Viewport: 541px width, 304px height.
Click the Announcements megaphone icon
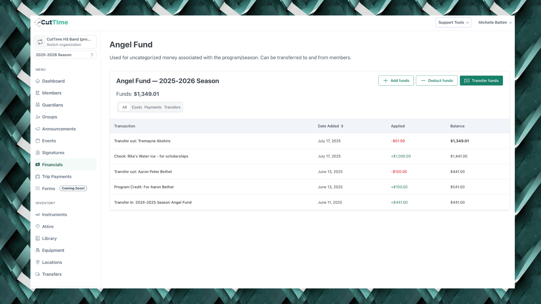click(x=38, y=129)
